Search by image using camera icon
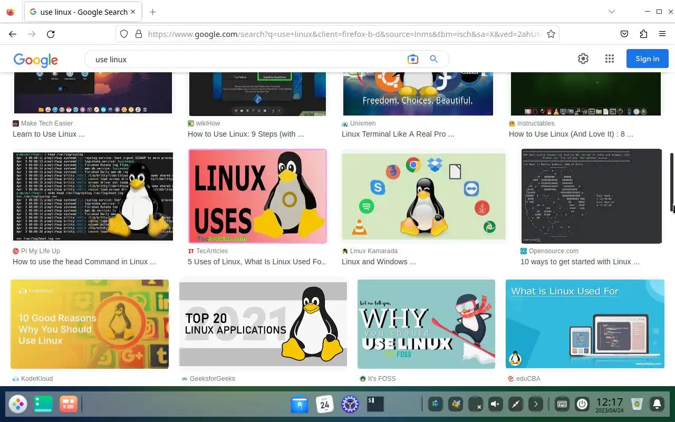This screenshot has width=675, height=422. pos(413,59)
